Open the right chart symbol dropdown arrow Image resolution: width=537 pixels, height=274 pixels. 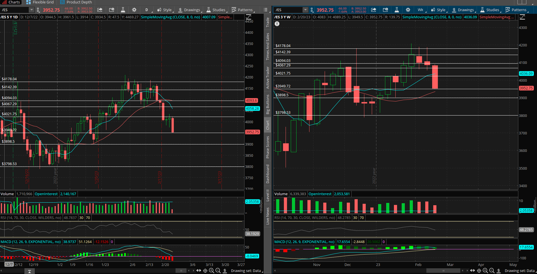click(305, 9)
